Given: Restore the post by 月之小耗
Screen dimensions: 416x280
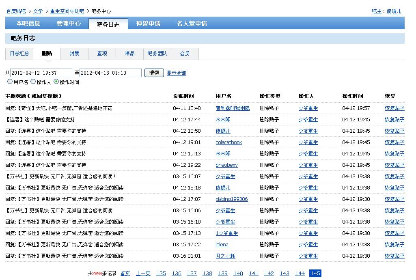Looking at the screenshot, I should point(394,256).
